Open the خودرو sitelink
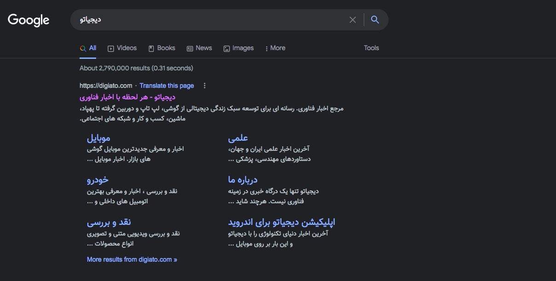Image resolution: width=556 pixels, height=281 pixels. coord(98,180)
